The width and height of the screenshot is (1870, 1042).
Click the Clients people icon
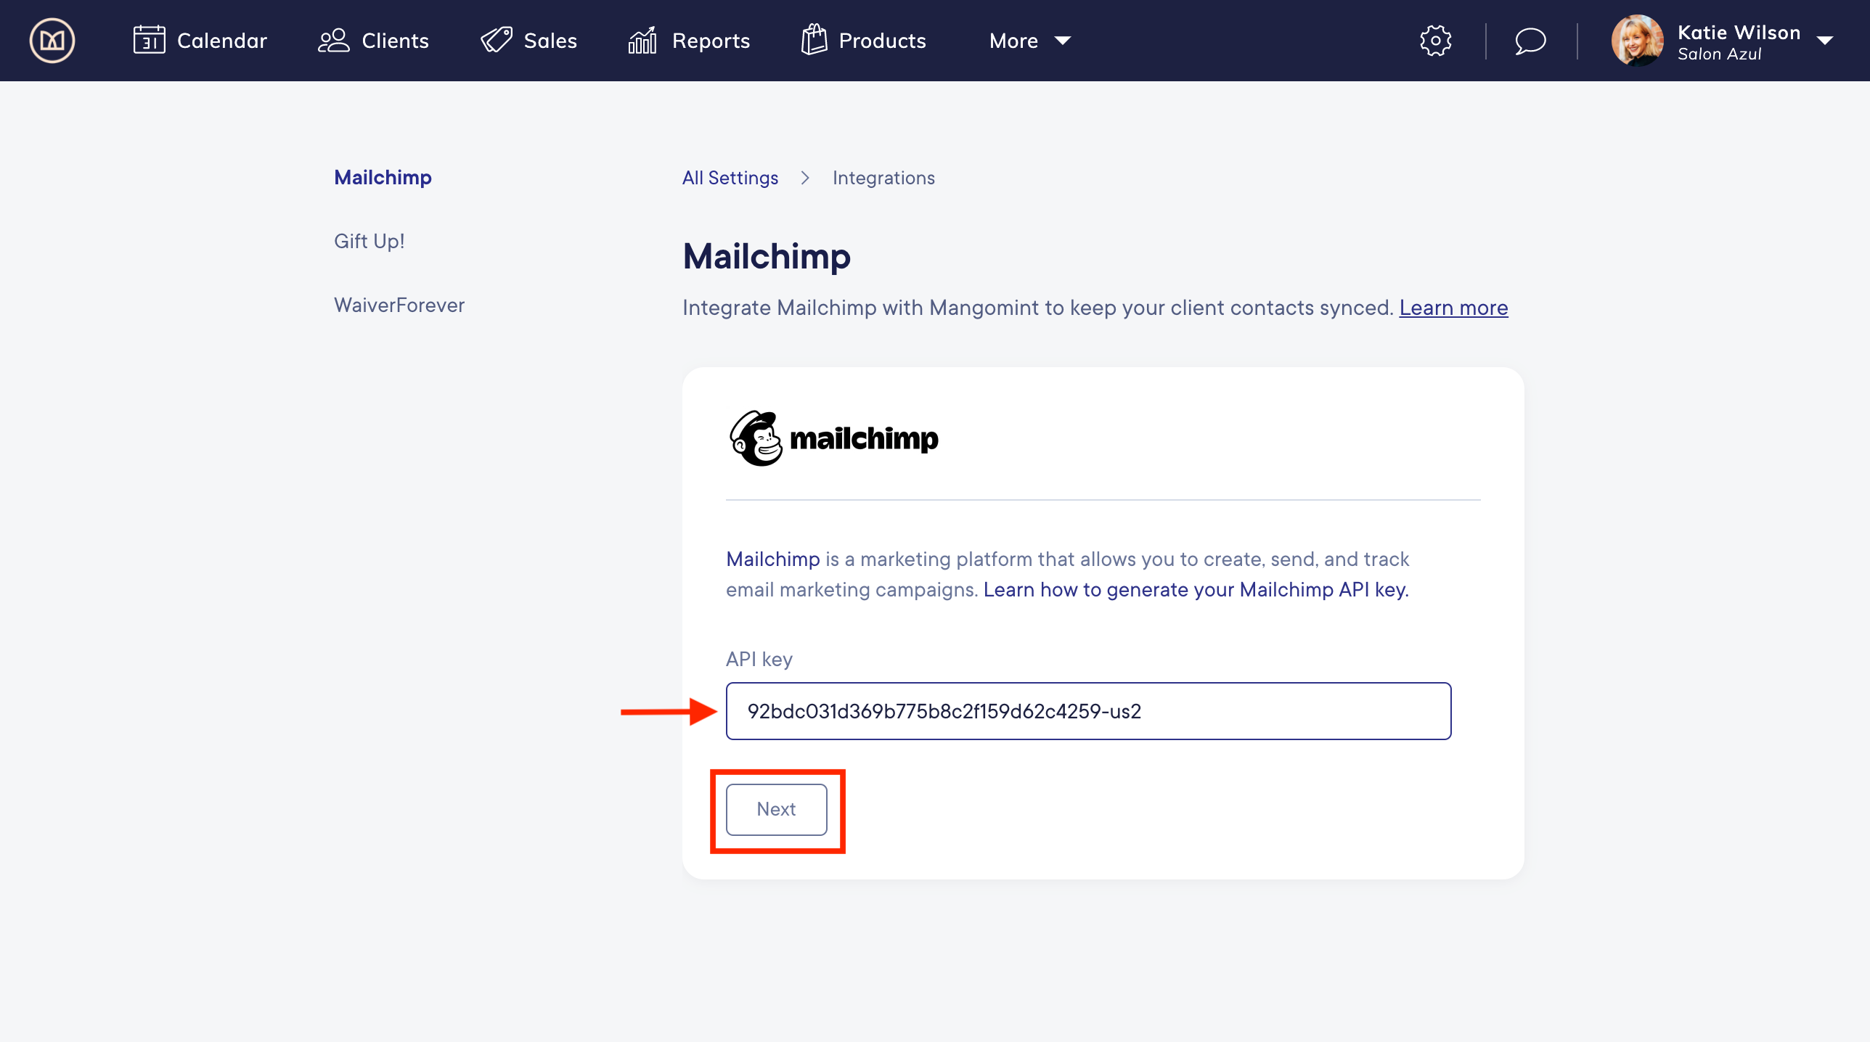click(x=334, y=41)
